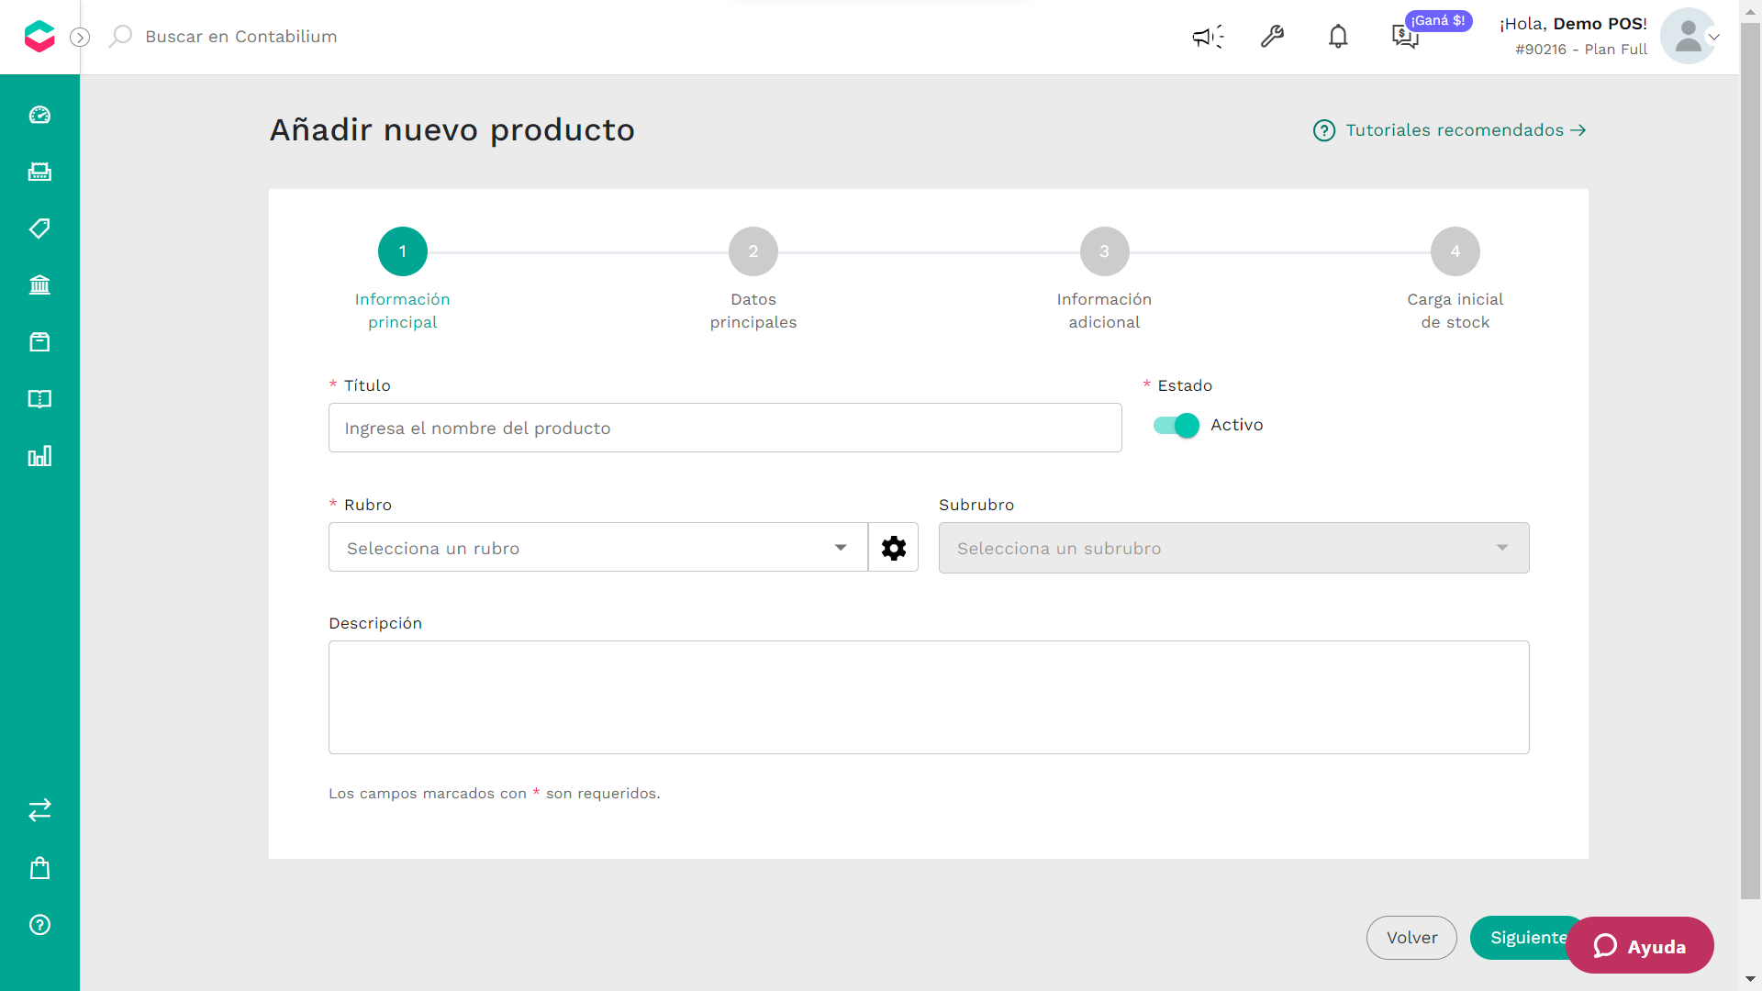Click the Título product name field
1762x991 pixels.
point(725,428)
